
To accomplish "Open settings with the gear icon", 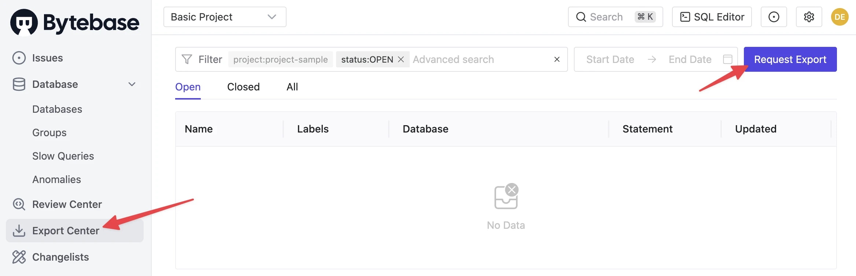I will (x=809, y=17).
